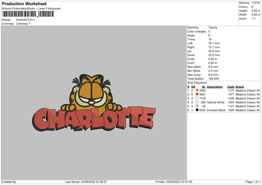The width and height of the screenshot is (262, 185).
Task: Click the 'Production Worksheet' title
Action: click(x=24, y=3)
